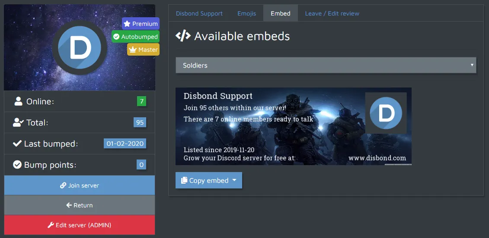Click the Disbond server avatar in the banner
This screenshot has height=238, width=489.
point(80,47)
